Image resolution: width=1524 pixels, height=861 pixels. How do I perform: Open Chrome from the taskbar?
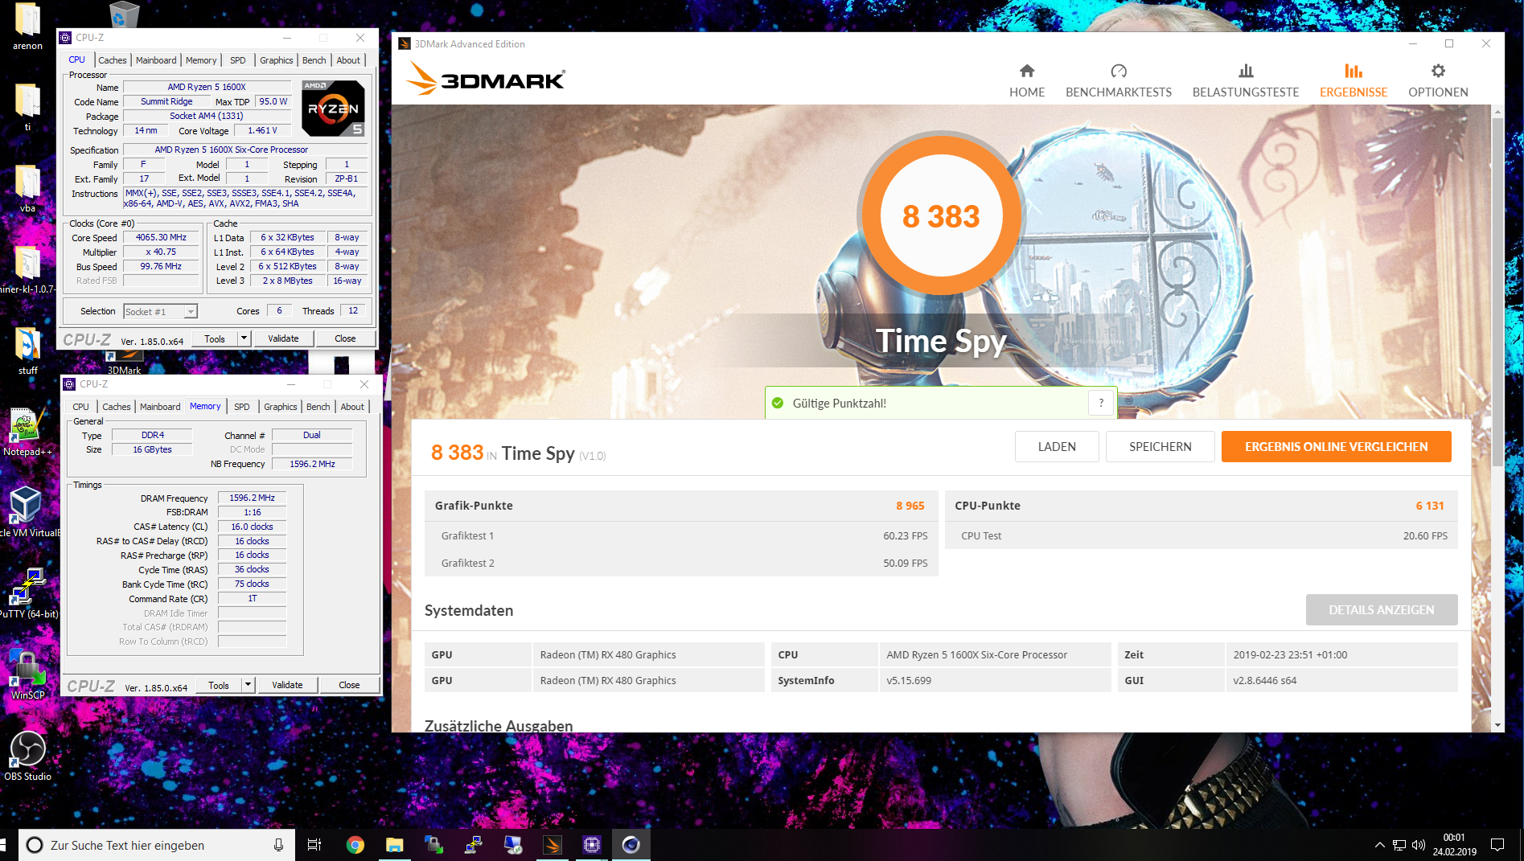tap(355, 845)
